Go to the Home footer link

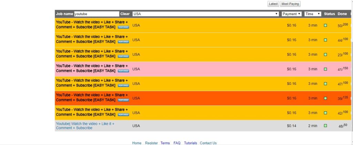(x=137, y=143)
